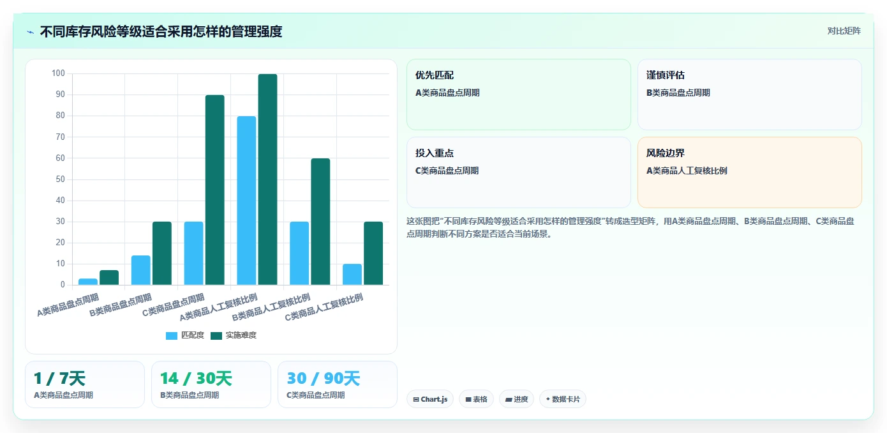Click the B类商品盘点周期 x-axis label
Screen dimensions: 887x433
(x=121, y=305)
